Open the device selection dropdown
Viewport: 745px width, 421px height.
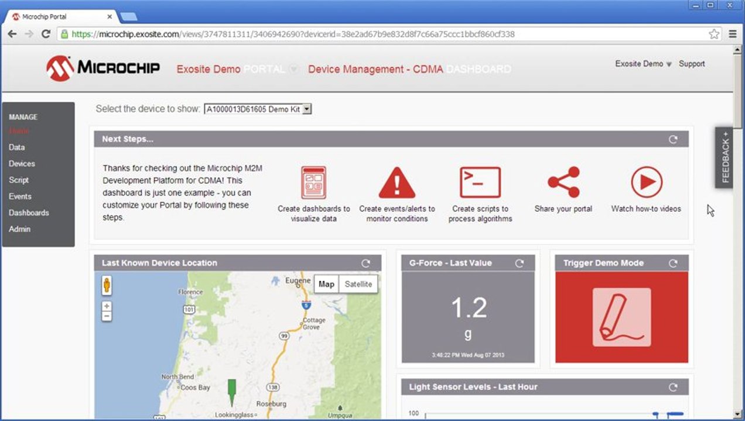tap(258, 109)
